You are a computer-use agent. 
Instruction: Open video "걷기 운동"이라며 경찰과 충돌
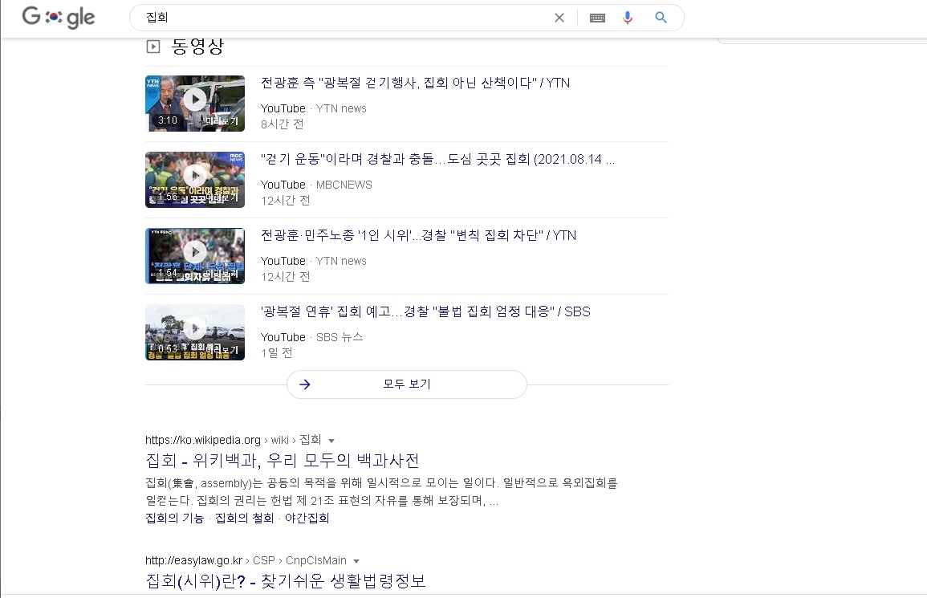click(437, 159)
